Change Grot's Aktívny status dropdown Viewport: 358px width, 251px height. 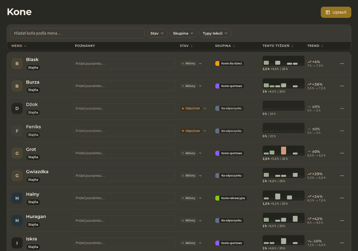[x=191, y=153]
